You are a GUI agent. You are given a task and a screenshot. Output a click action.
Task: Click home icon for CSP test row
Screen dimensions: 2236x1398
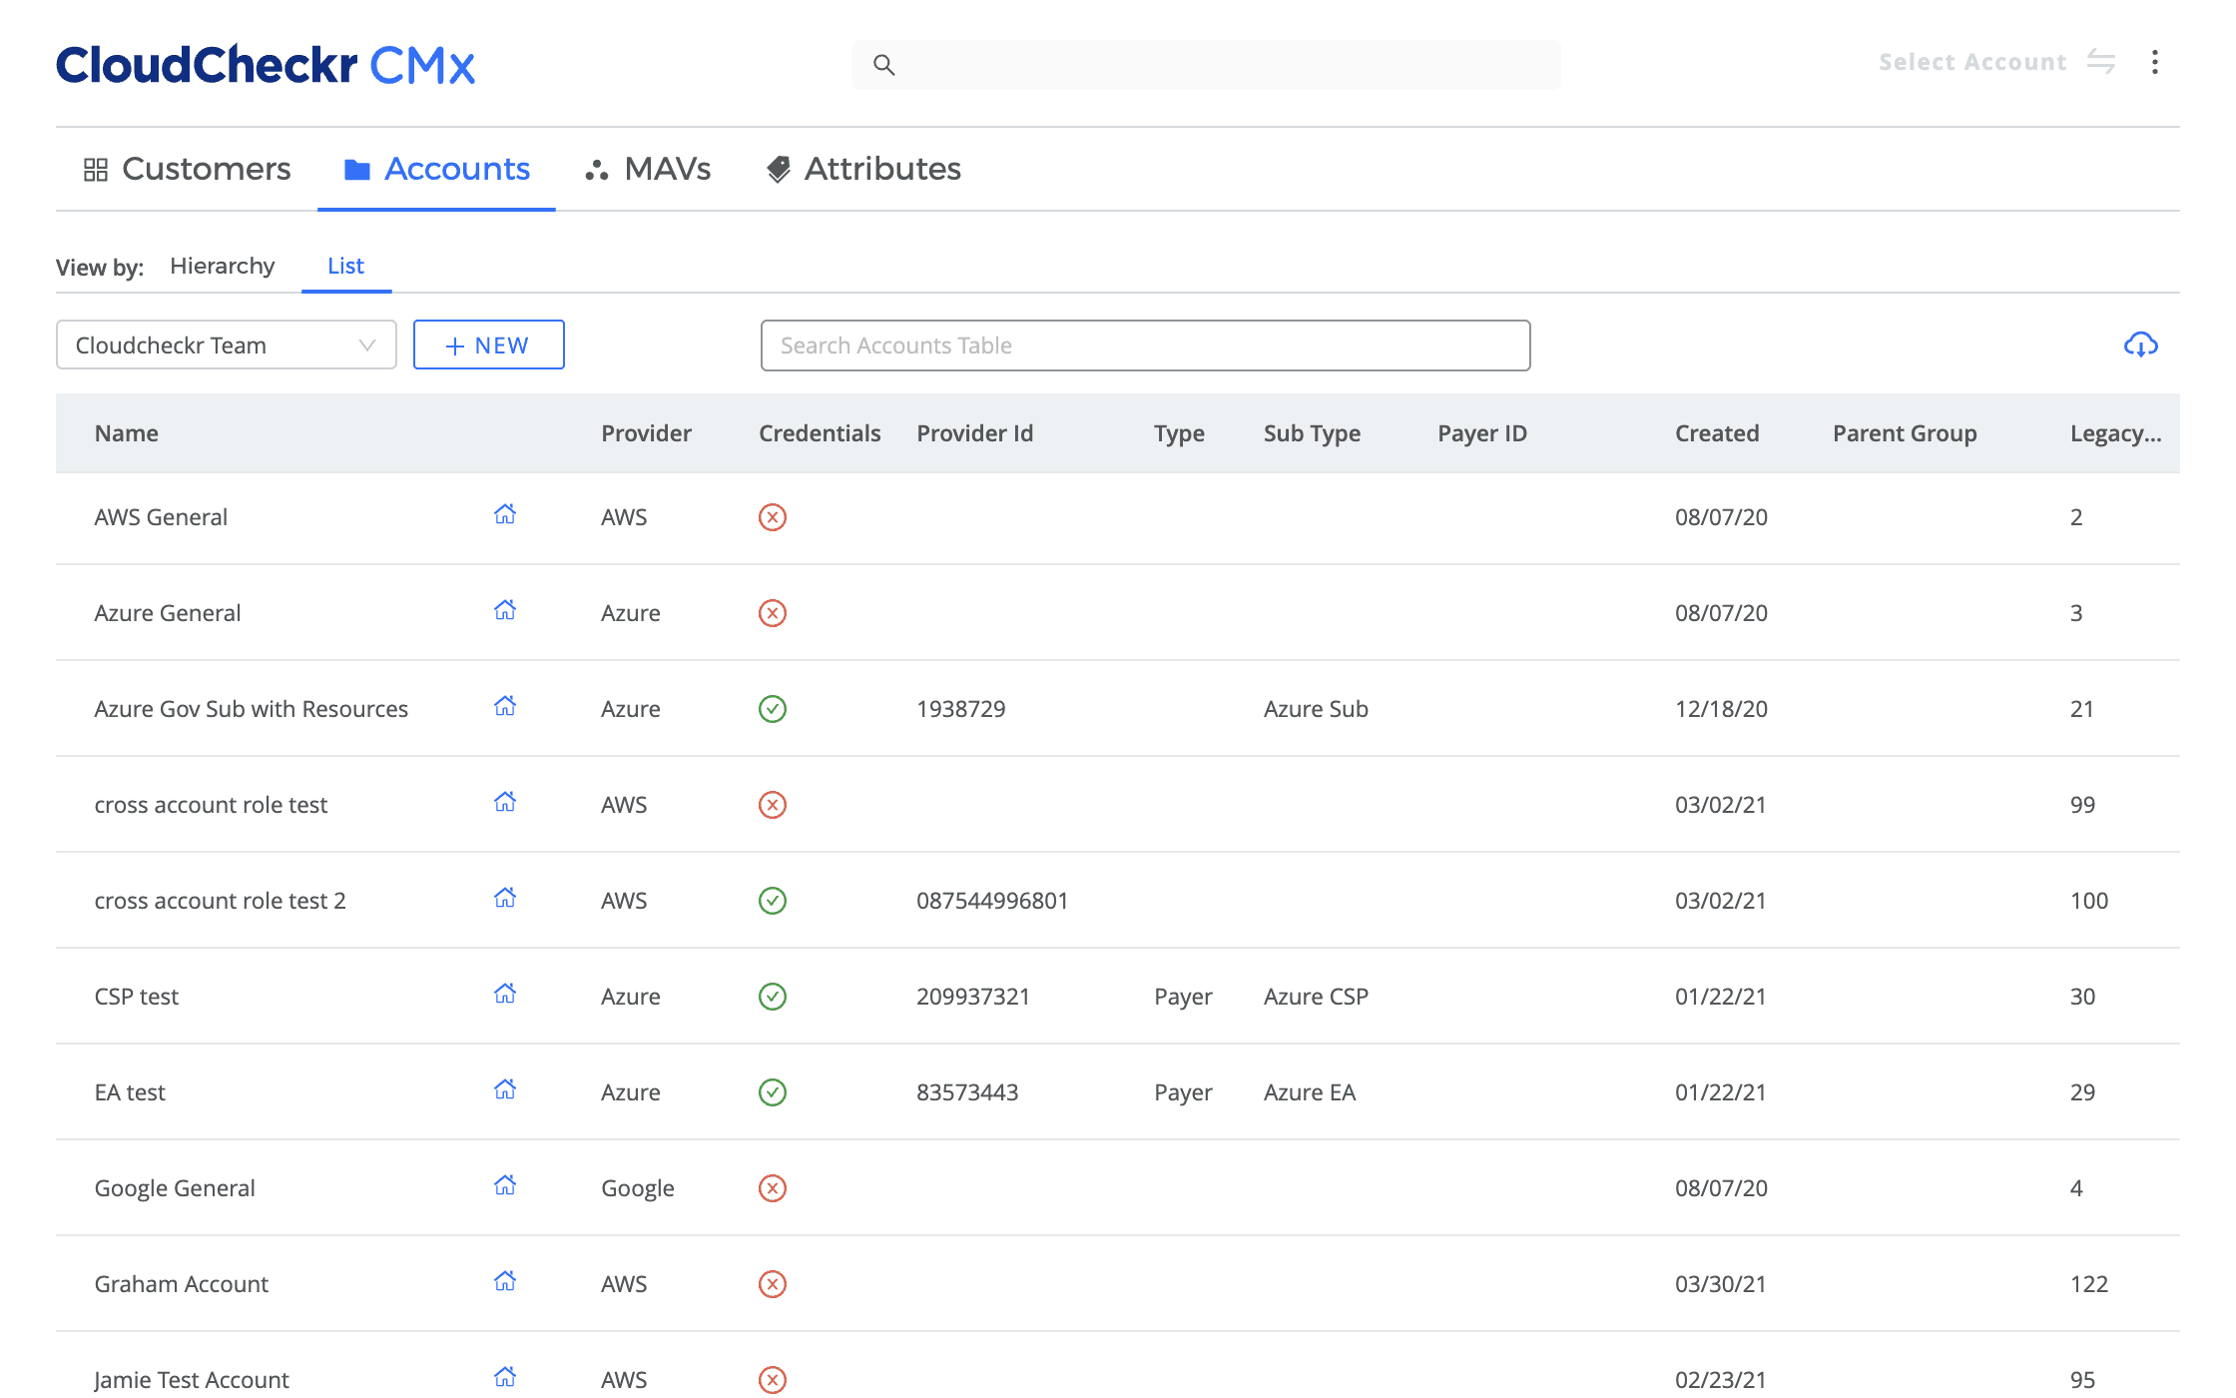(x=505, y=994)
